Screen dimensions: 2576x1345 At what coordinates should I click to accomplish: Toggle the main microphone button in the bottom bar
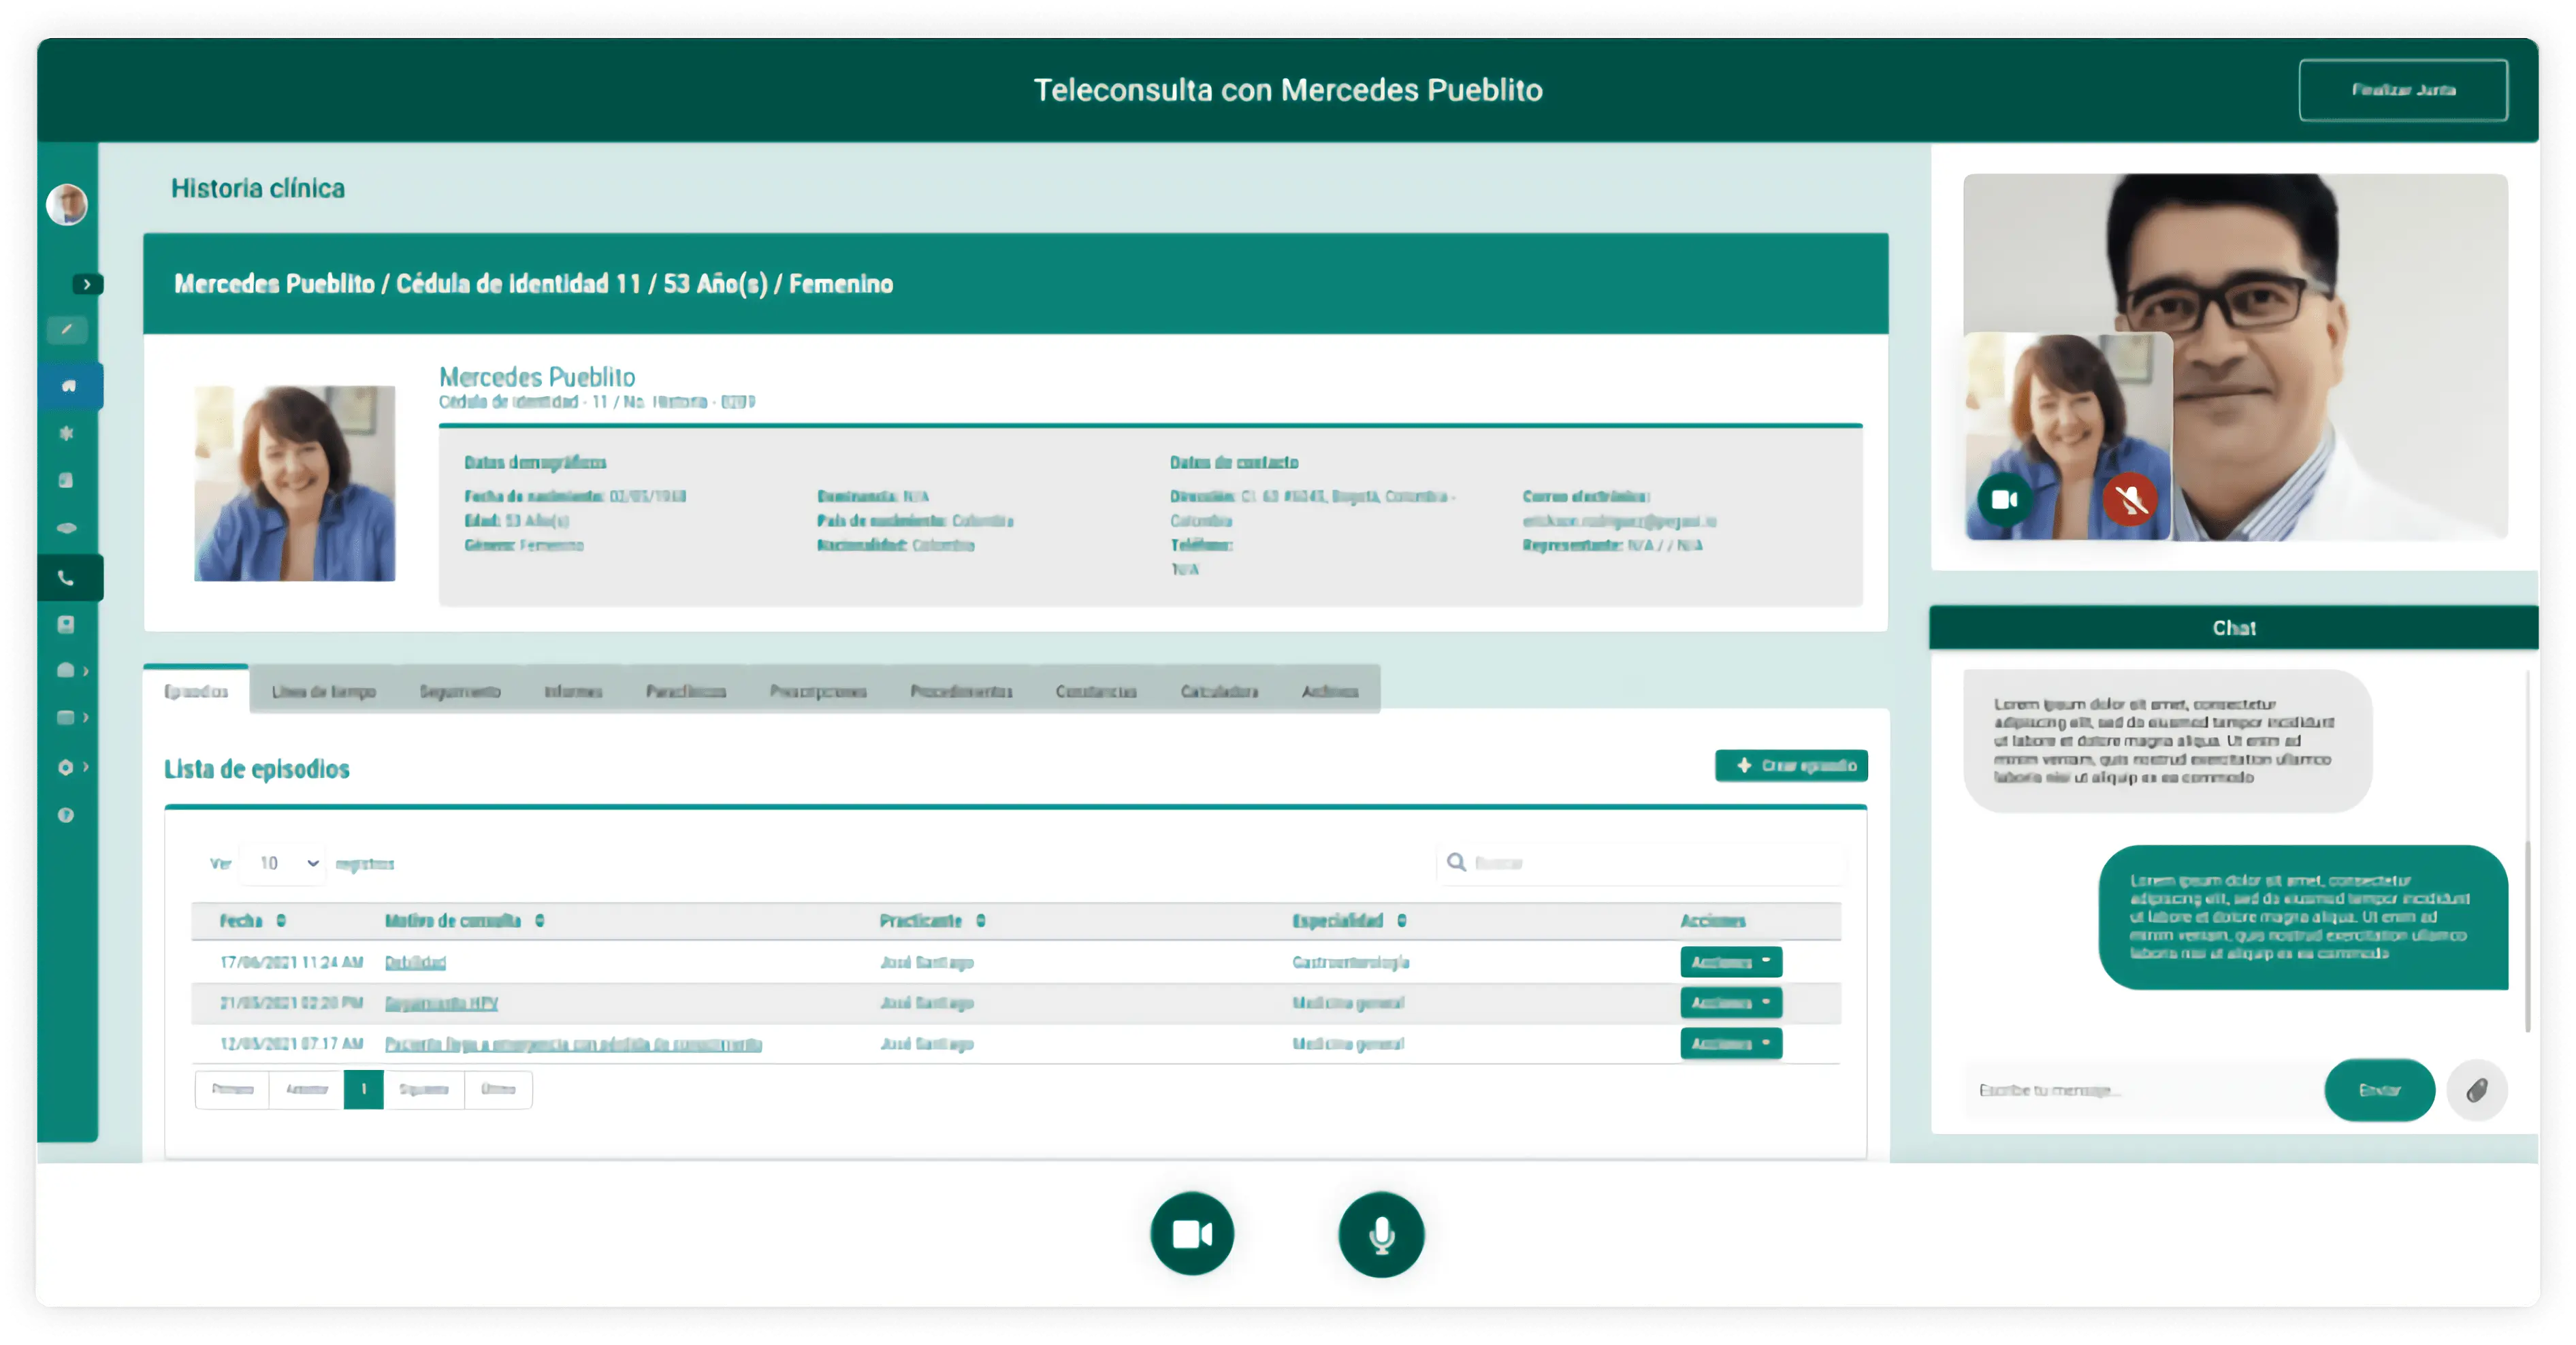point(1381,1234)
